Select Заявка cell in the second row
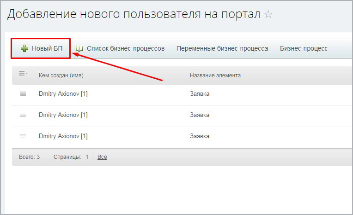This screenshot has width=353, height=215. 200,115
